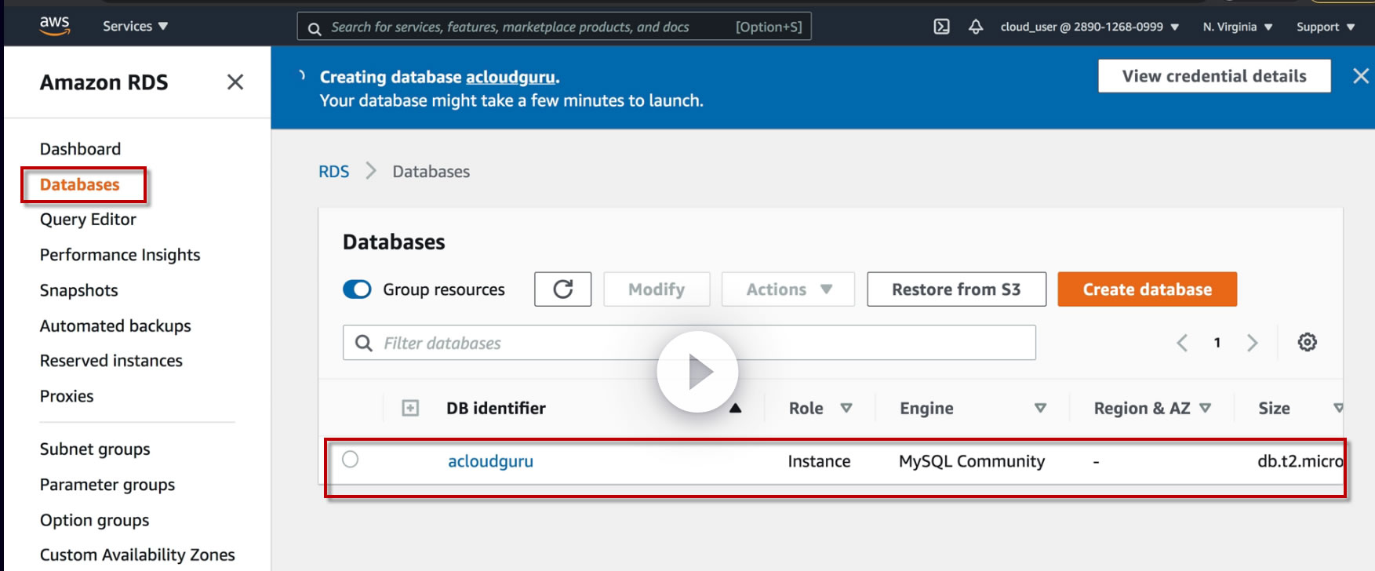Click the Databases breadcrumb text
This screenshot has height=571, width=1375.
(431, 172)
